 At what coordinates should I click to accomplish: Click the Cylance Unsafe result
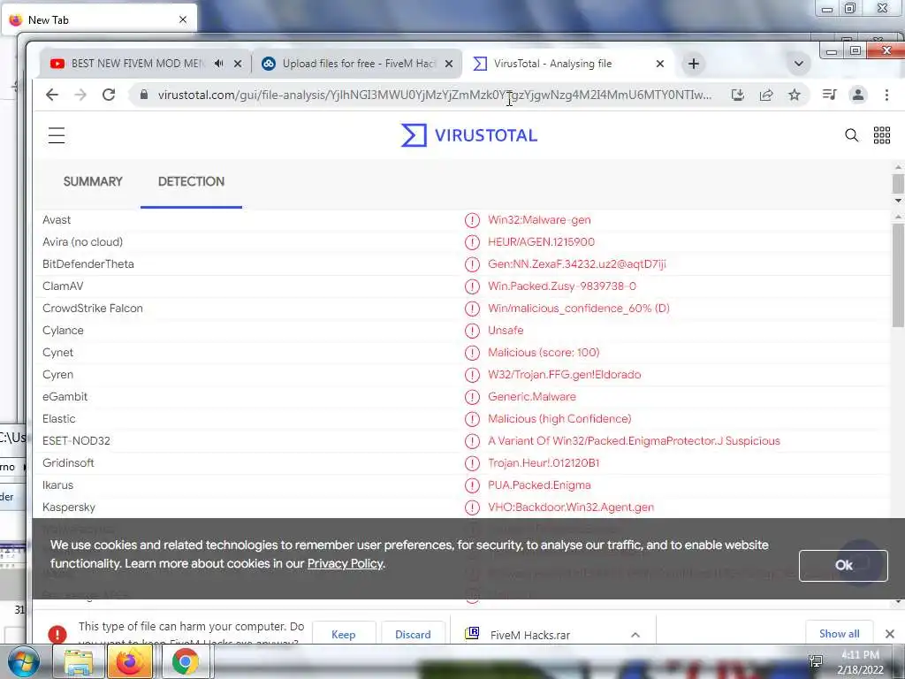pos(506,331)
